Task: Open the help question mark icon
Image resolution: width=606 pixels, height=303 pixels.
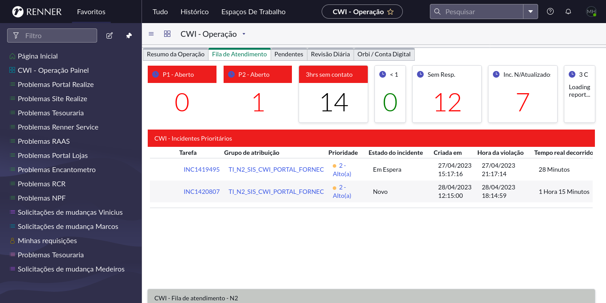Action: point(551,12)
